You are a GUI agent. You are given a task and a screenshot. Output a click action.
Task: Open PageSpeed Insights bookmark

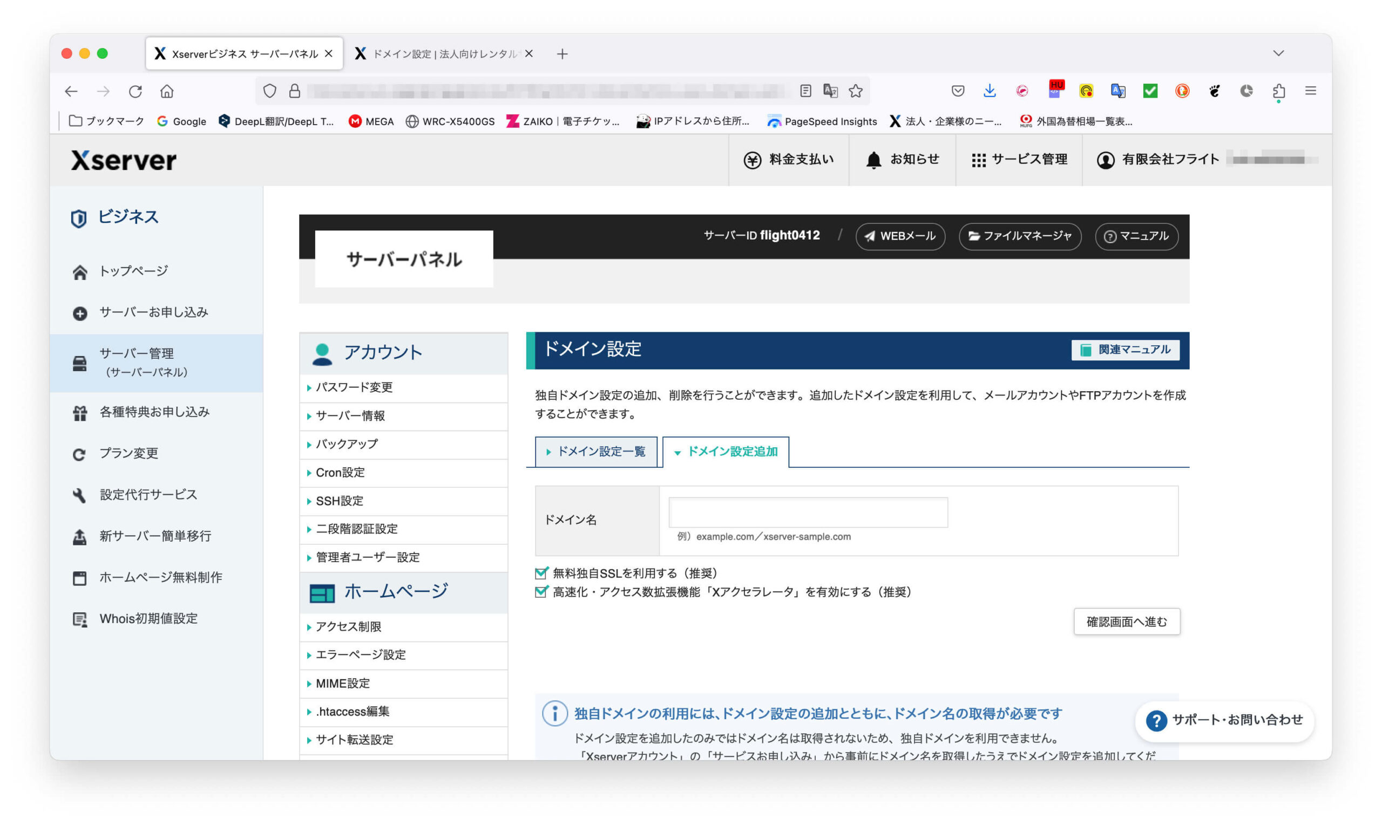pos(822,121)
